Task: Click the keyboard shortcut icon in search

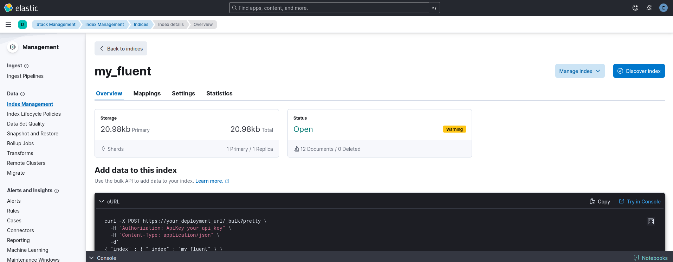Action: 434,8
